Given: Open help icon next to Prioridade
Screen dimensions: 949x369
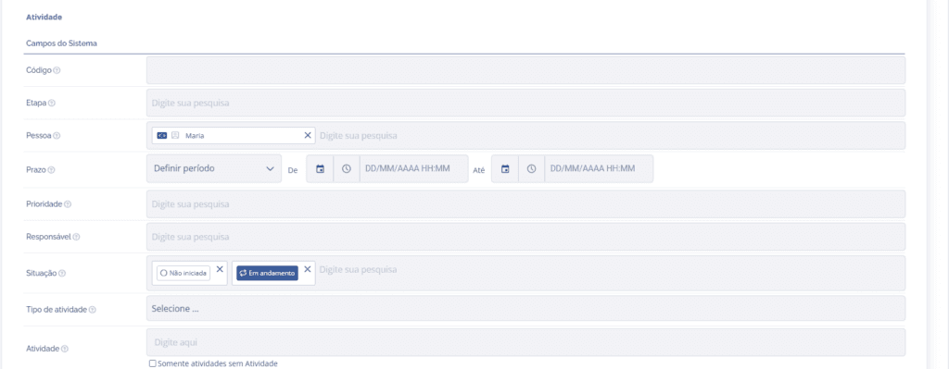Looking at the screenshot, I should [x=68, y=204].
